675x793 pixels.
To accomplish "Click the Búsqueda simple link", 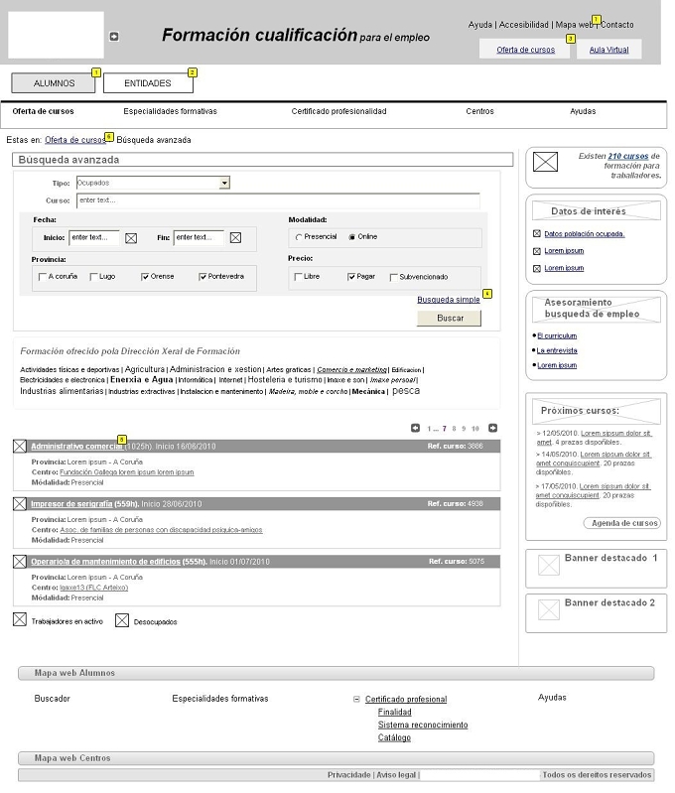I will point(449,300).
